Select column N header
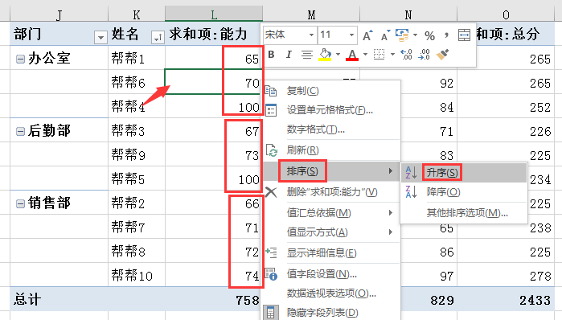This screenshot has height=320, width=562. coord(408,14)
